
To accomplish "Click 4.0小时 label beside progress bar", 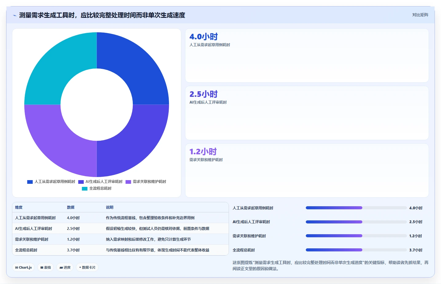I will (415, 208).
